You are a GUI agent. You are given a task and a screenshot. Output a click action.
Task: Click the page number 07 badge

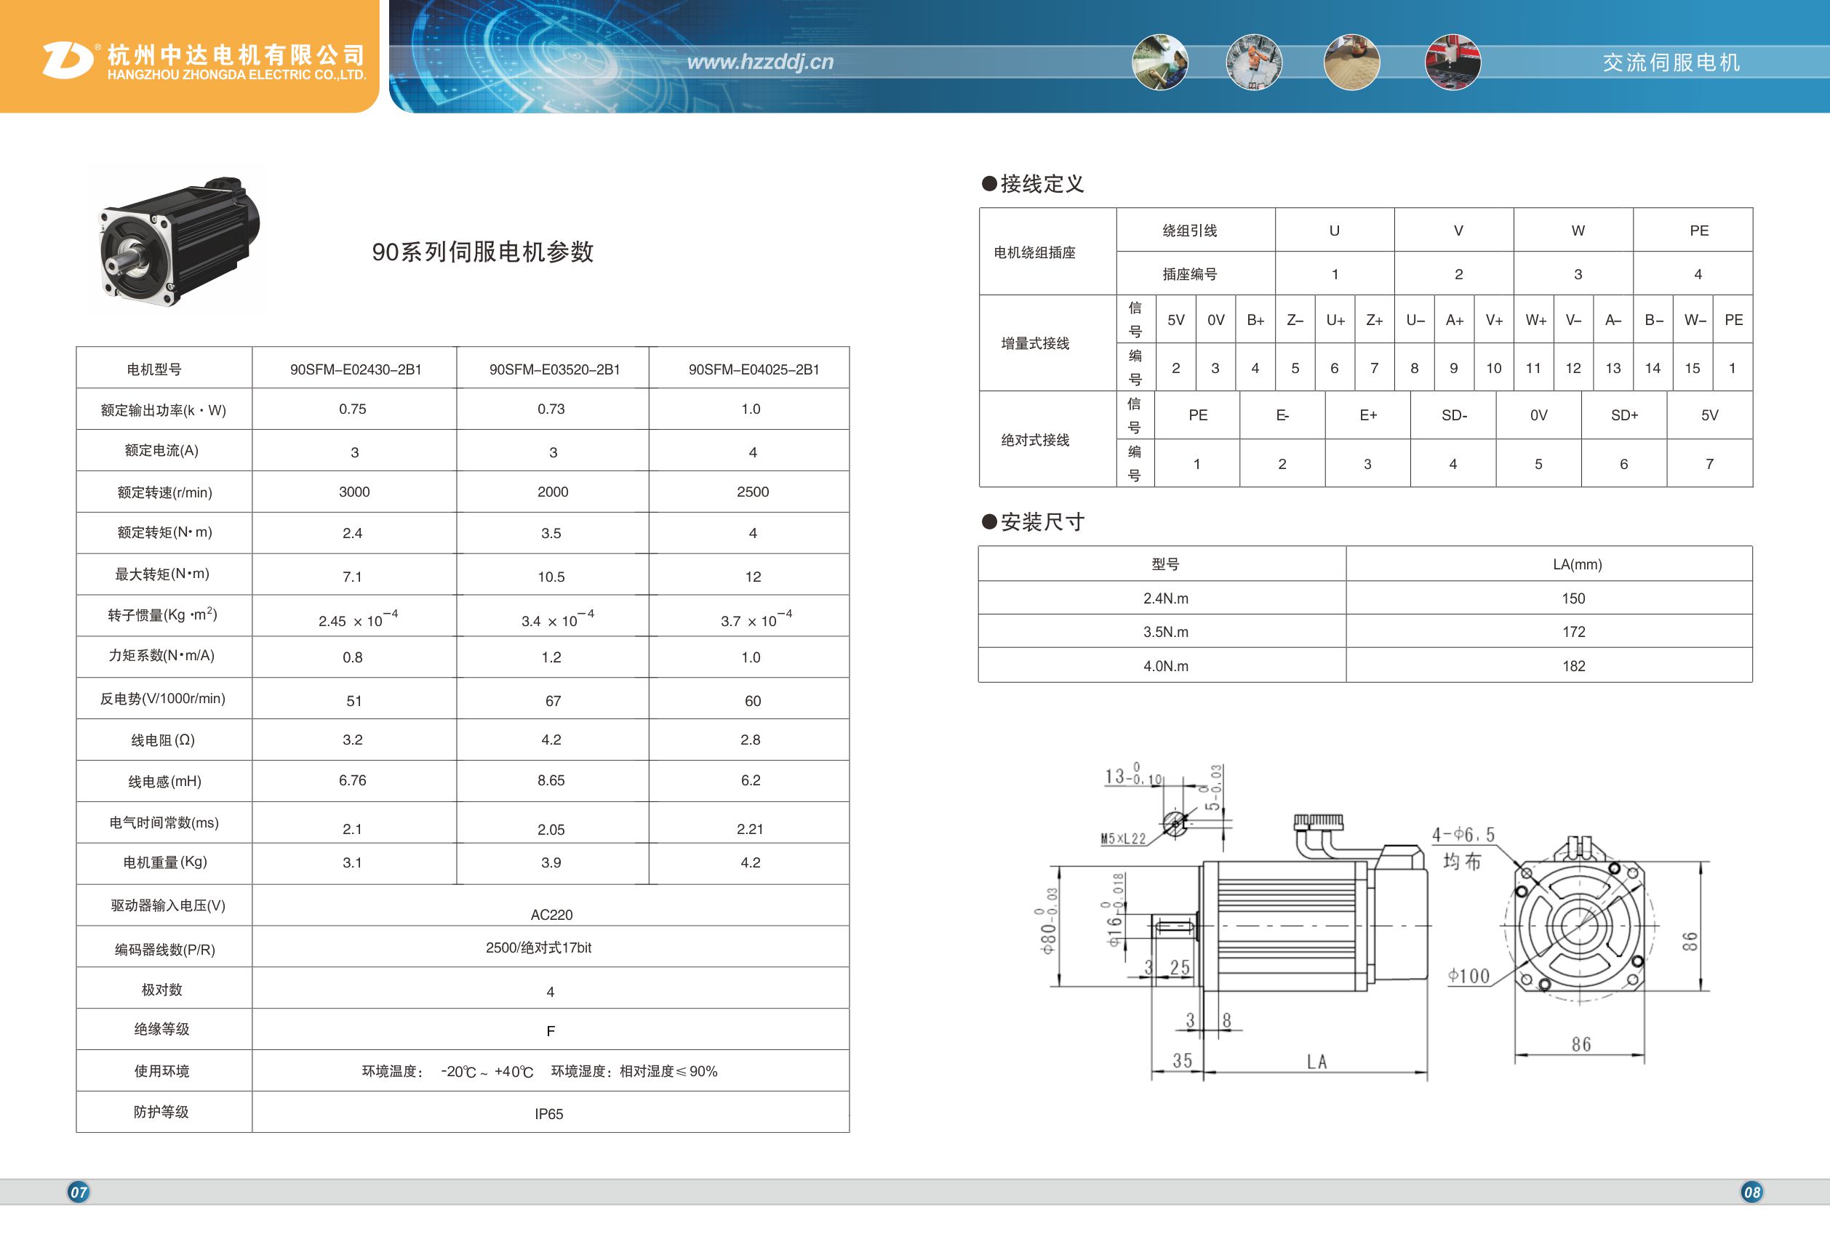coord(78,1192)
